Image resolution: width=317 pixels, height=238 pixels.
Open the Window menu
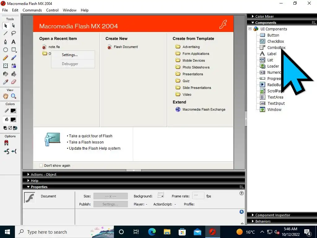point(70,10)
